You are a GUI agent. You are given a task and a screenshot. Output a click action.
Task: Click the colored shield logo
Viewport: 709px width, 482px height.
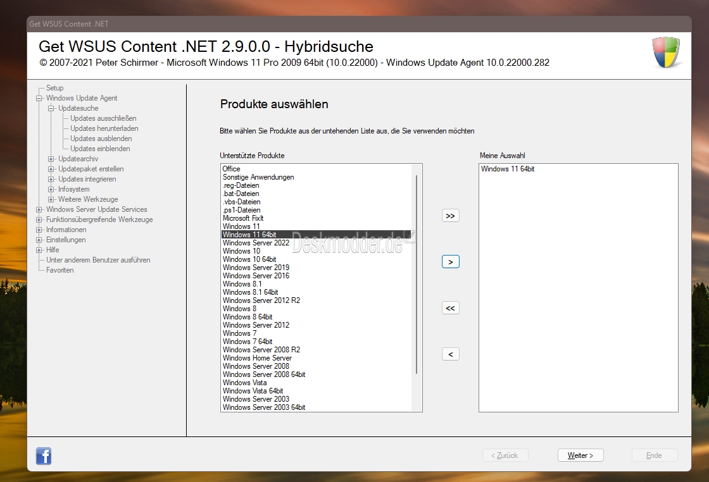665,53
